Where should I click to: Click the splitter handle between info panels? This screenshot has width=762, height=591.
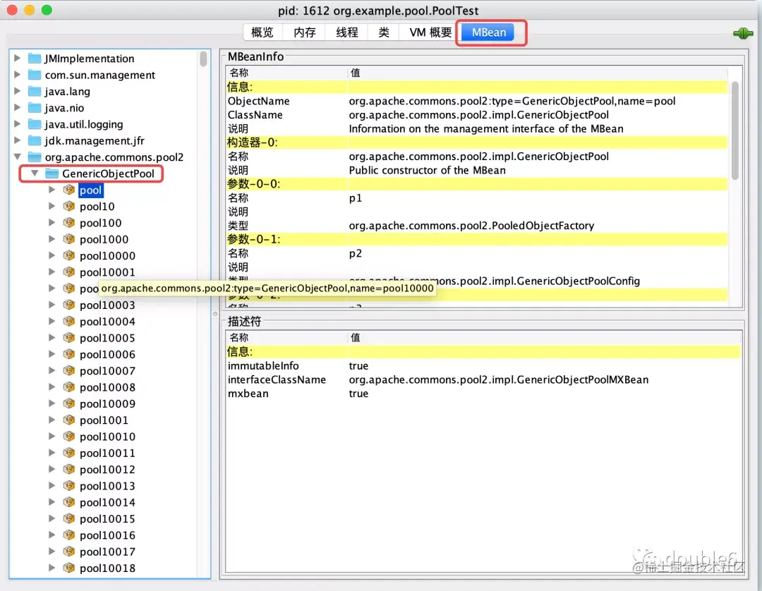tap(214, 315)
